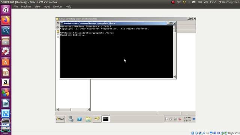Open the wrench and gear settings tool

point(6,51)
